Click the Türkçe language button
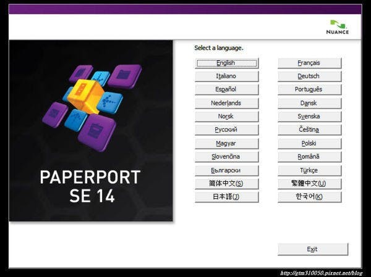This screenshot has width=371, height=277. coord(310,170)
